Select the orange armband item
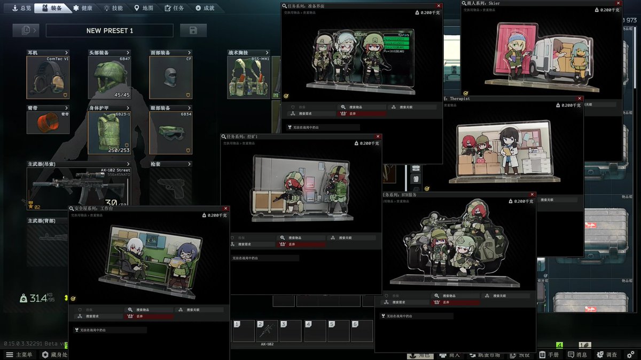This screenshot has height=360, width=641. (48, 122)
